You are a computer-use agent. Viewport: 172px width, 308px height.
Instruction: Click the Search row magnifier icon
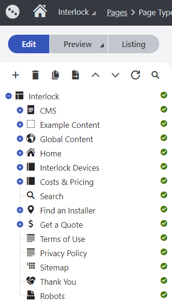click(31, 195)
